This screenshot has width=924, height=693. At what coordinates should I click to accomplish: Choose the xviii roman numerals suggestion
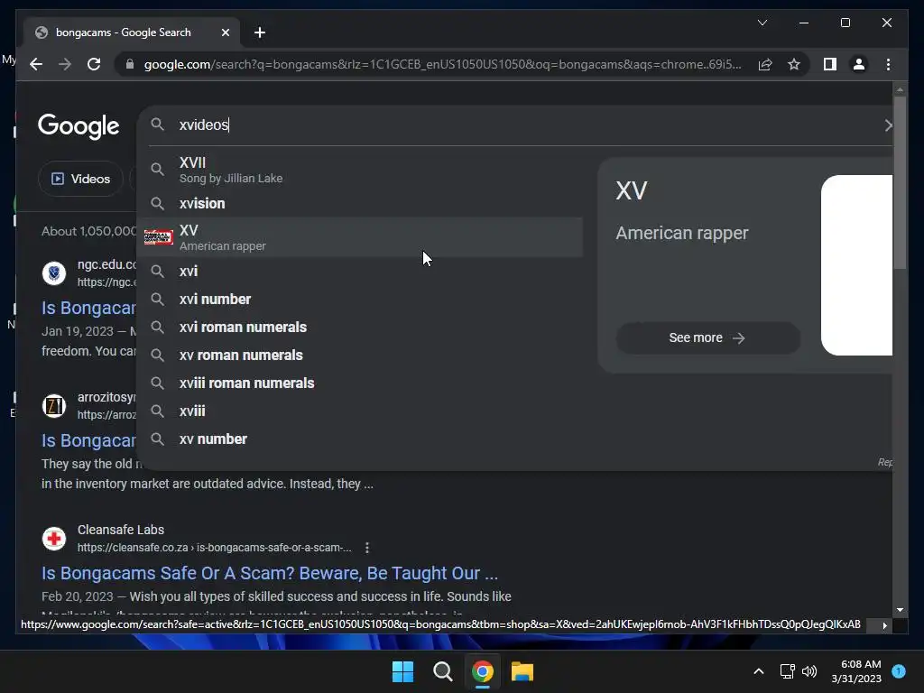click(359, 383)
